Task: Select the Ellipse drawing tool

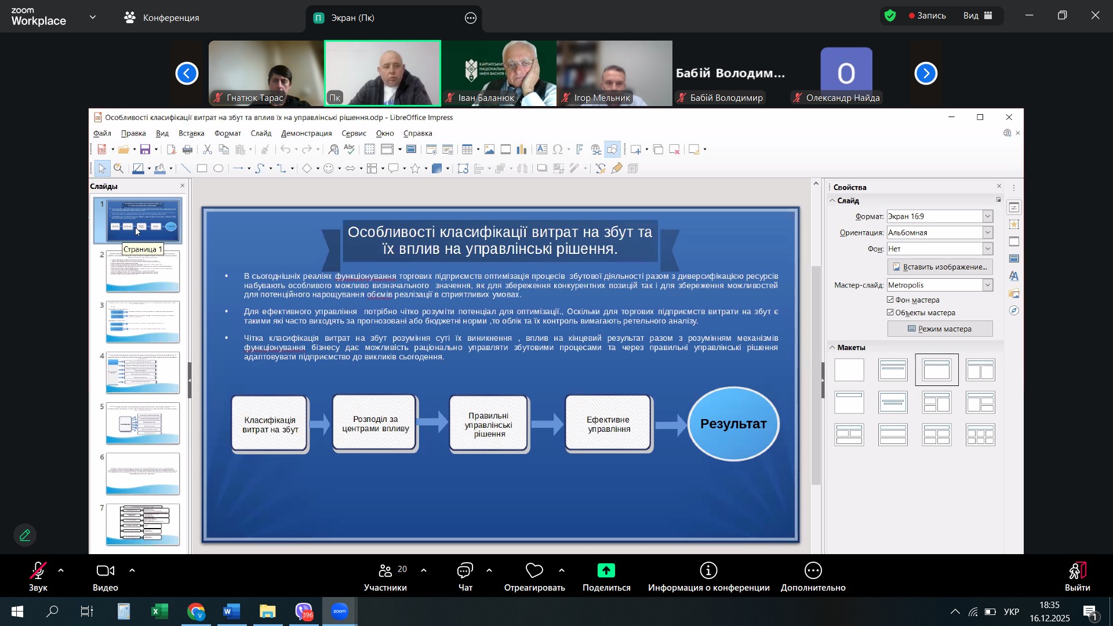Action: click(219, 169)
